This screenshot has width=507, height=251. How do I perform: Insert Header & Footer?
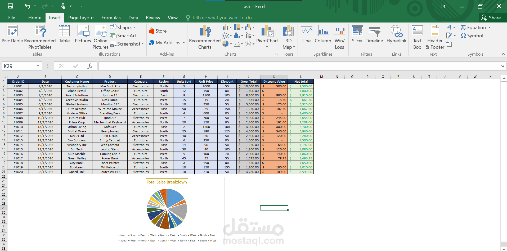(x=434, y=37)
